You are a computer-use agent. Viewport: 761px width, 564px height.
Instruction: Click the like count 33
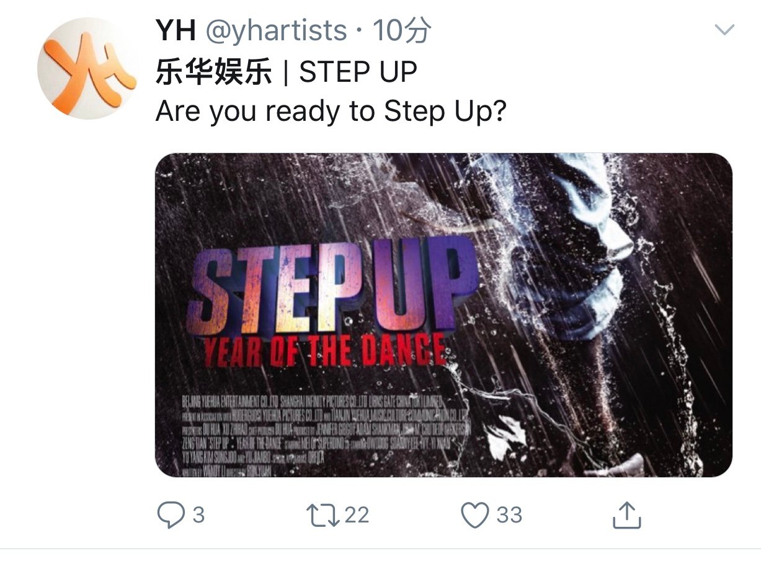(509, 515)
